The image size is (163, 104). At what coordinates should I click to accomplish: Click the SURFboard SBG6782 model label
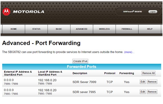[x=132, y=11]
